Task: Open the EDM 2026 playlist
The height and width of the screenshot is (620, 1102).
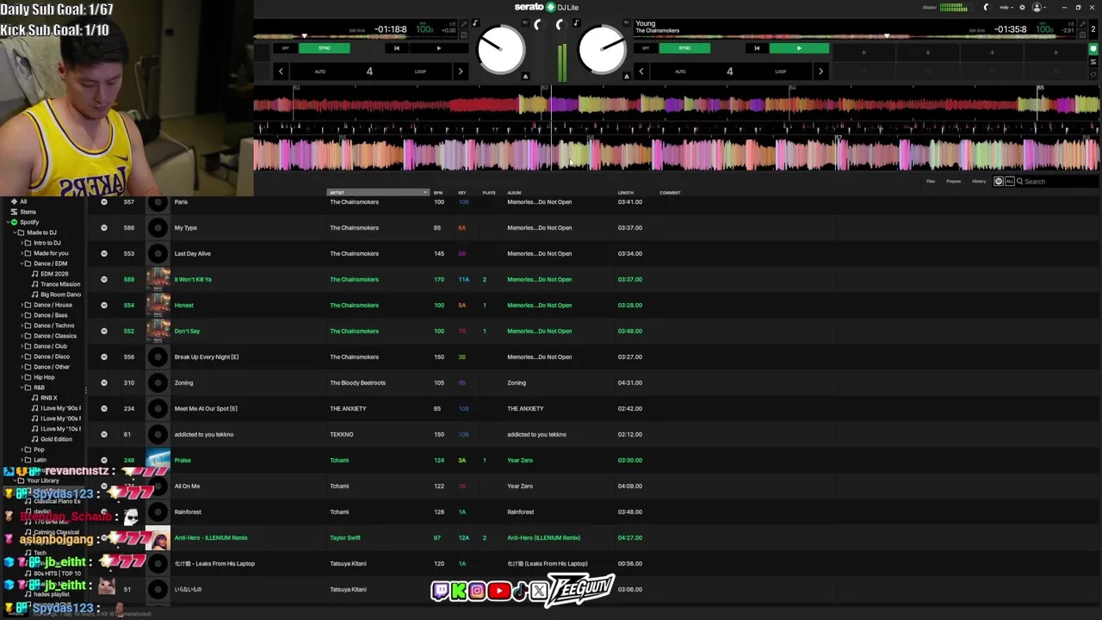Action: [x=54, y=274]
